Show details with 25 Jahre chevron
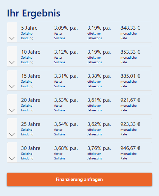This screenshot has width=159, height=196. [12, 134]
